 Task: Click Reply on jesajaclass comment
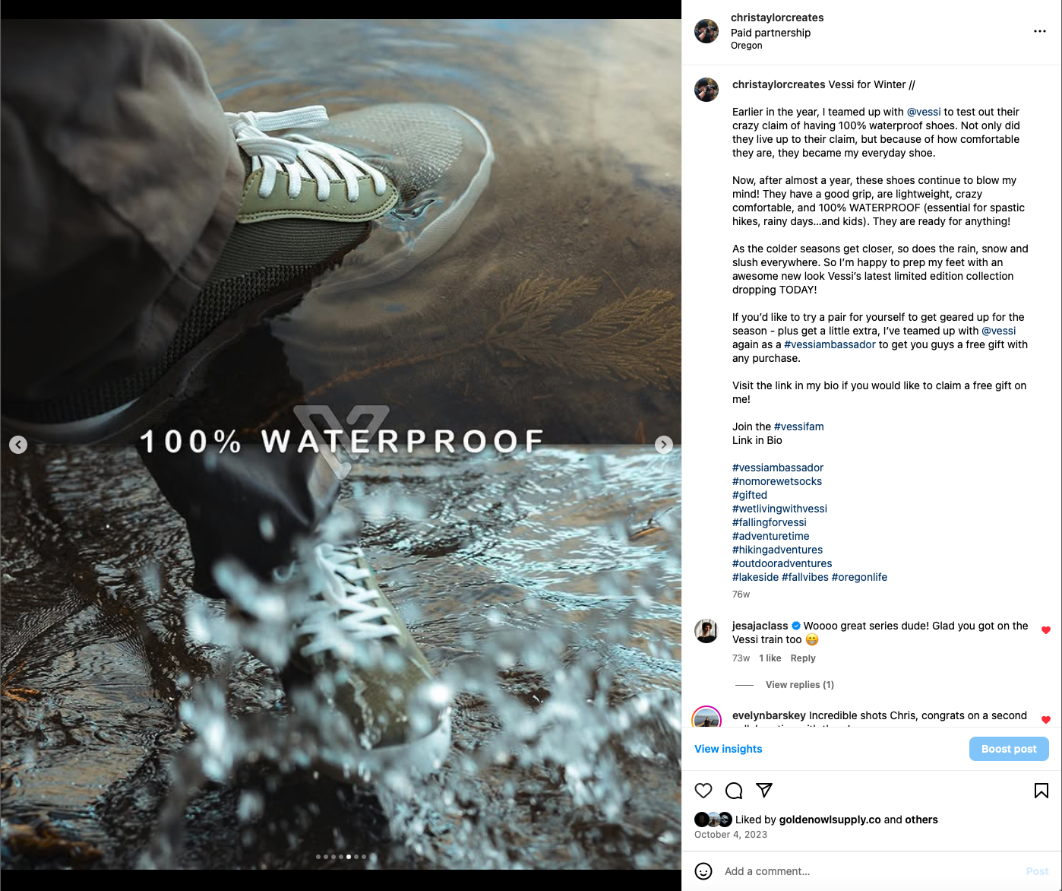tap(803, 658)
